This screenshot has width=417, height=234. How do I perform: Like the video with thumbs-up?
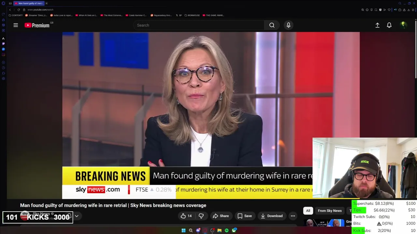[186, 216]
